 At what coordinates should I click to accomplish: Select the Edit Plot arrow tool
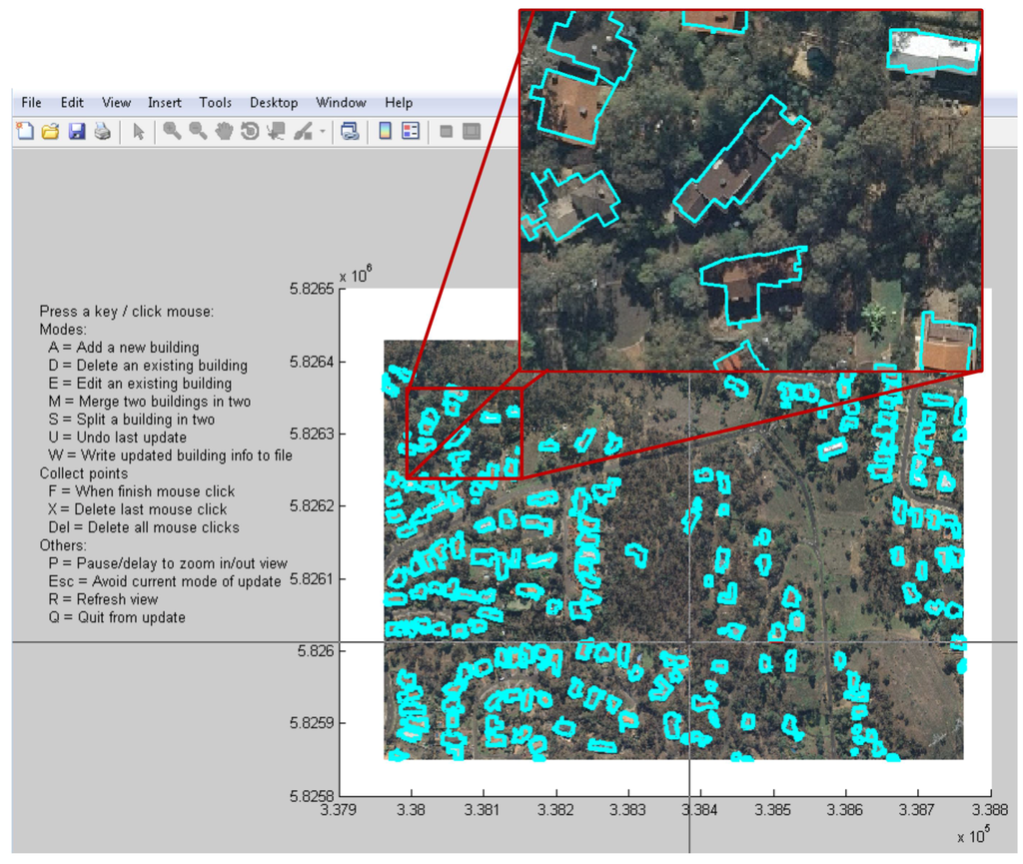140,130
